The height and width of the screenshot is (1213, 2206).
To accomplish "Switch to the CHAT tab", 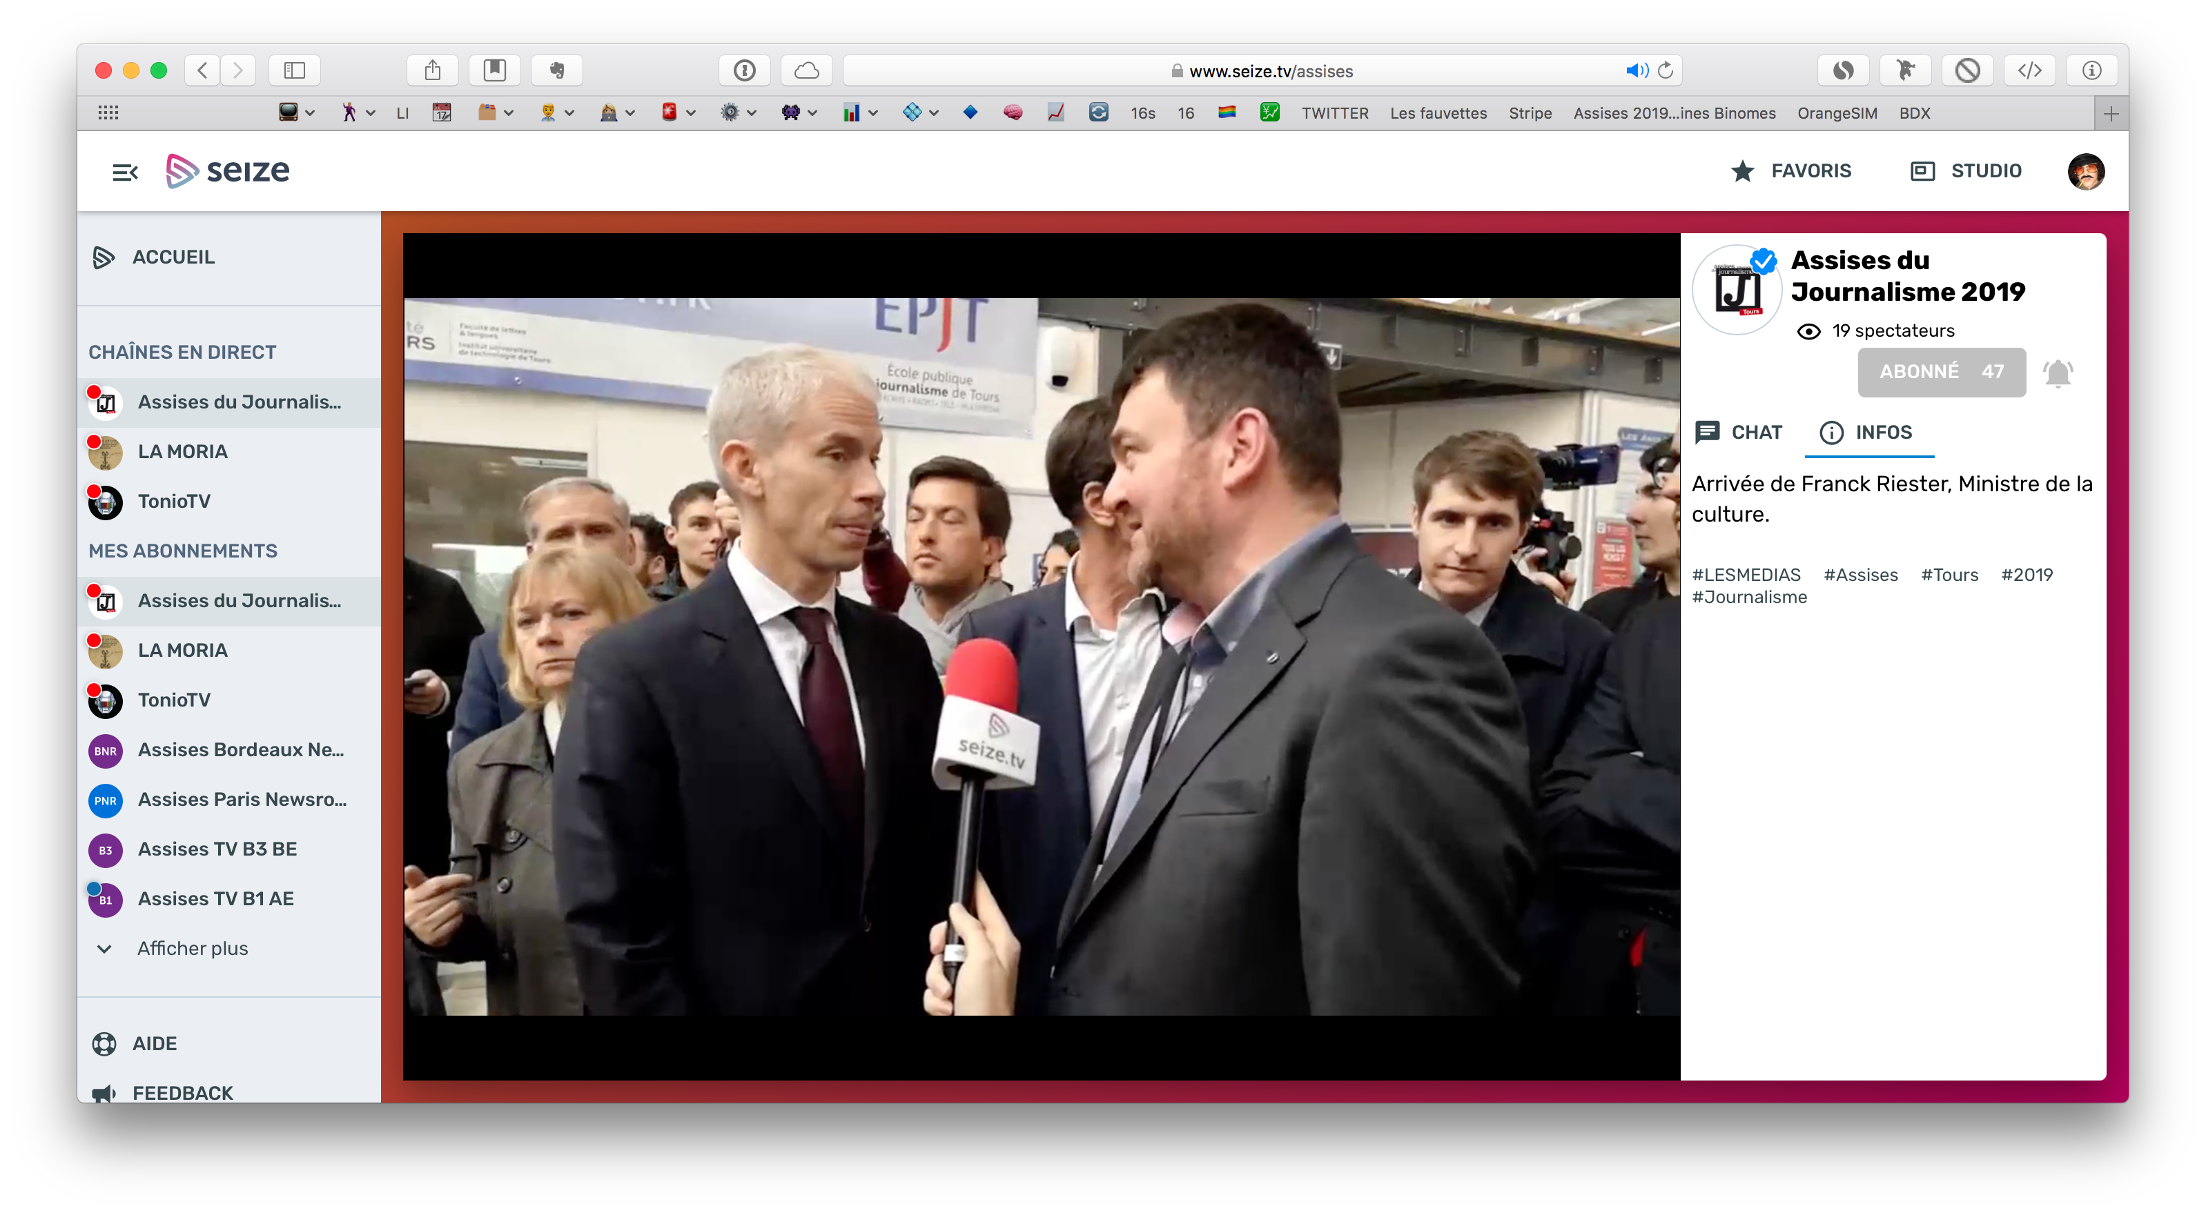I will click(1739, 433).
